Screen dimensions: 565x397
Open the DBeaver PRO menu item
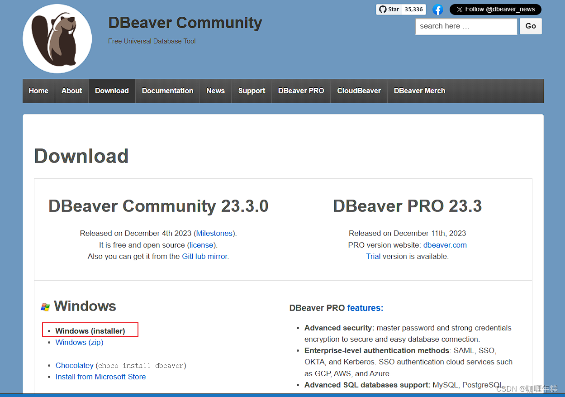pos(301,91)
